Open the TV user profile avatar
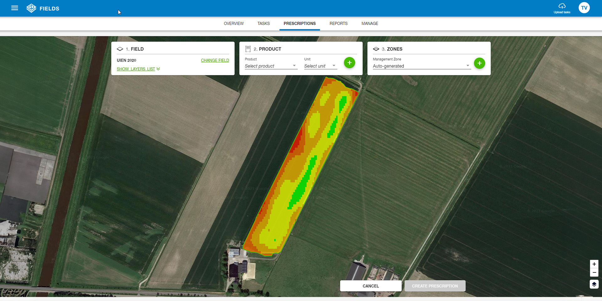Viewport: 602px width, 301px height. [x=584, y=8]
